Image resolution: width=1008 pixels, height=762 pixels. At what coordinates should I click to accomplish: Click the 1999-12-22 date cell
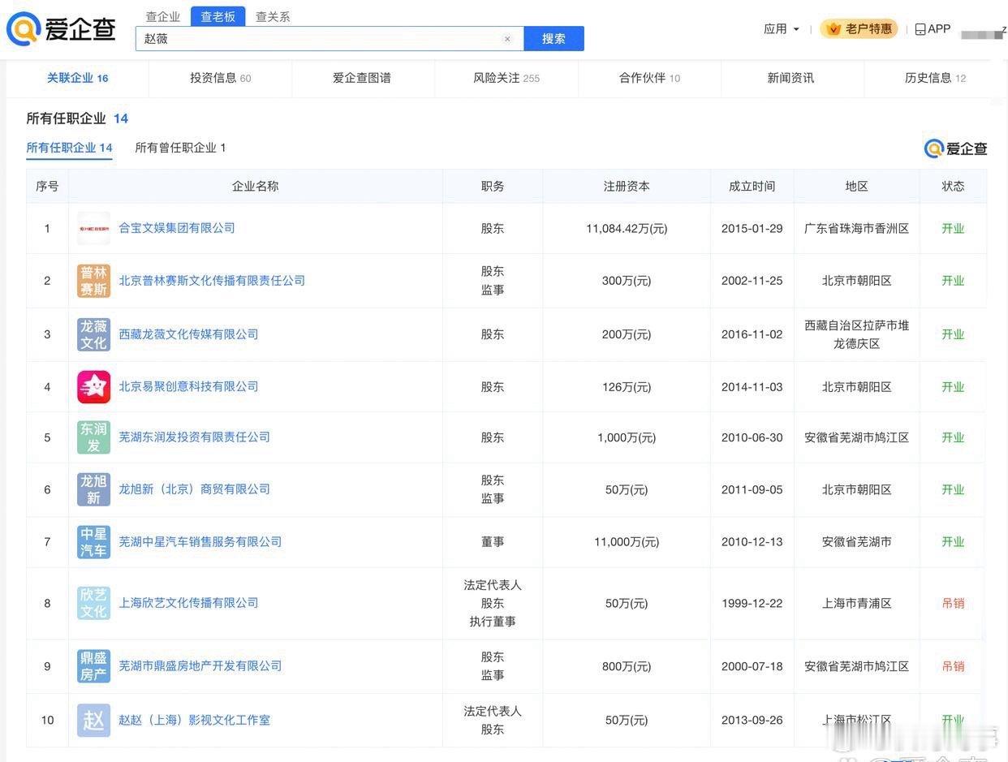click(x=752, y=604)
